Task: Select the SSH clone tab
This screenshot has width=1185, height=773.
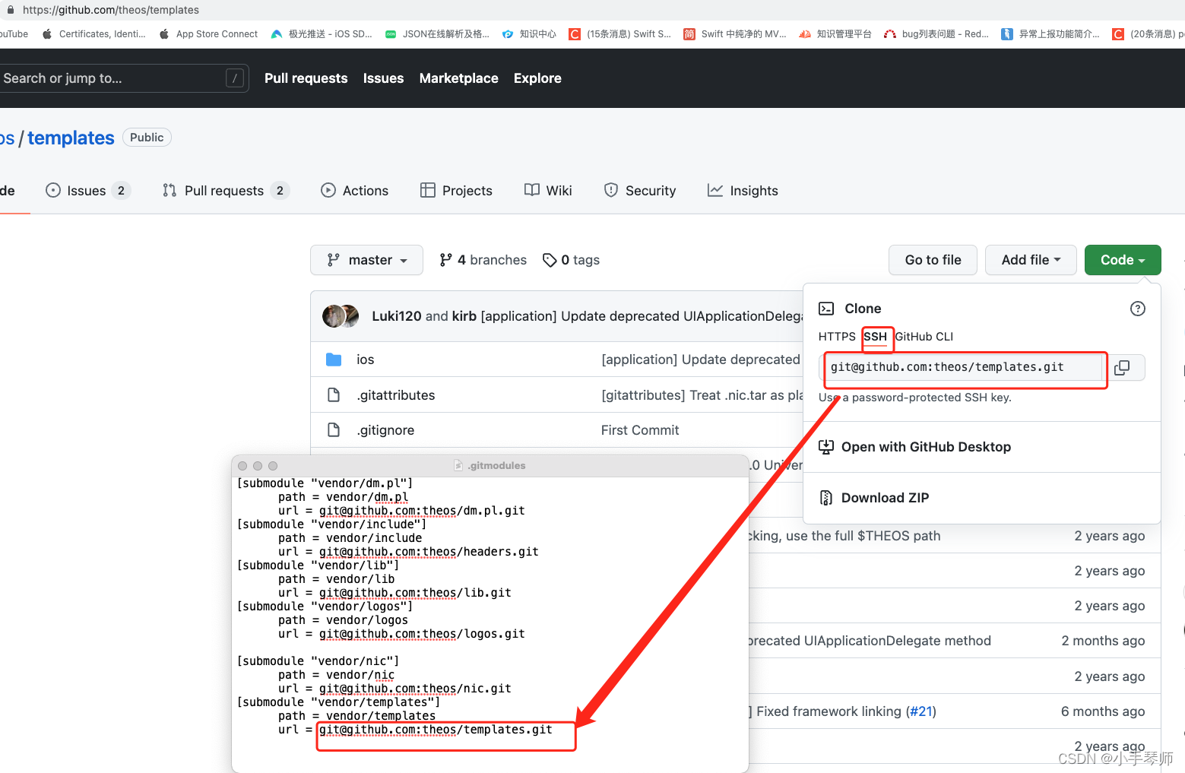Action: tap(876, 337)
